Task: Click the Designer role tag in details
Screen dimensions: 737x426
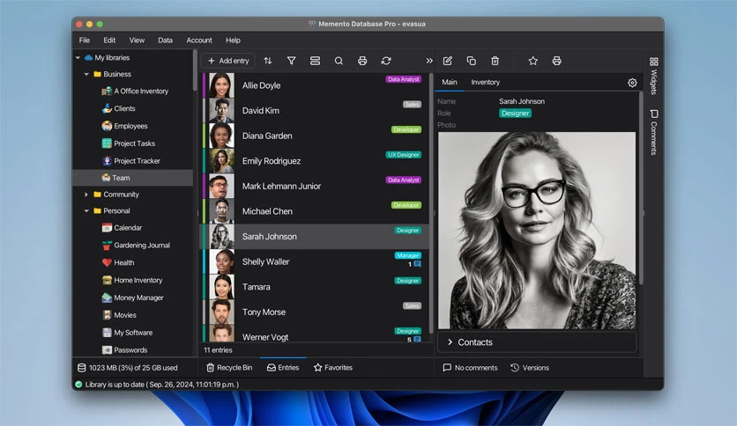Action: click(x=515, y=113)
